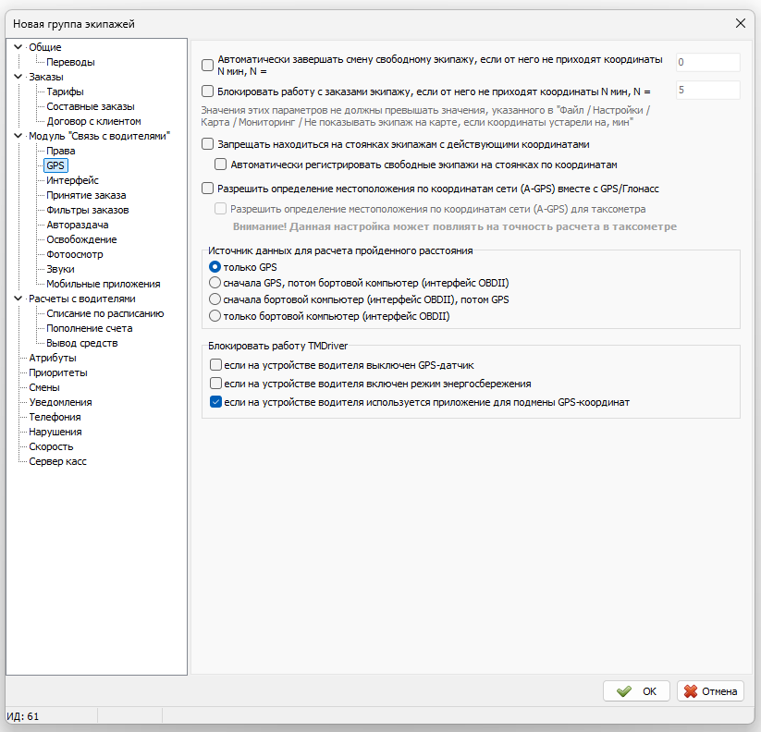The width and height of the screenshot is (761, 732).
Task: Open Уведомления in the tree
Action: (x=60, y=402)
